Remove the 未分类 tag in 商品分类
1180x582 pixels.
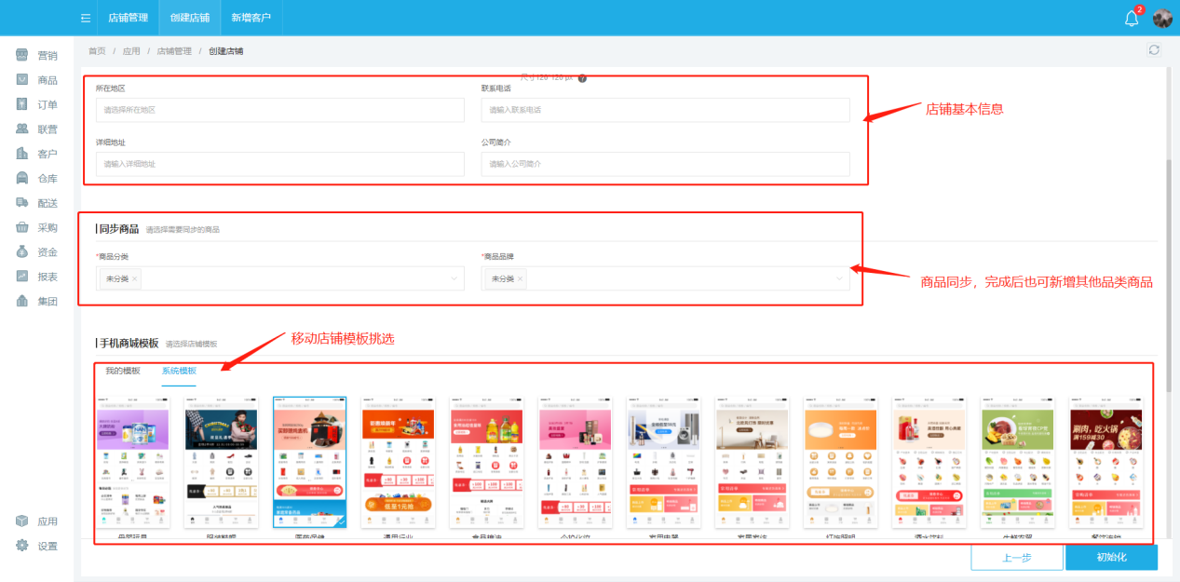click(x=134, y=278)
